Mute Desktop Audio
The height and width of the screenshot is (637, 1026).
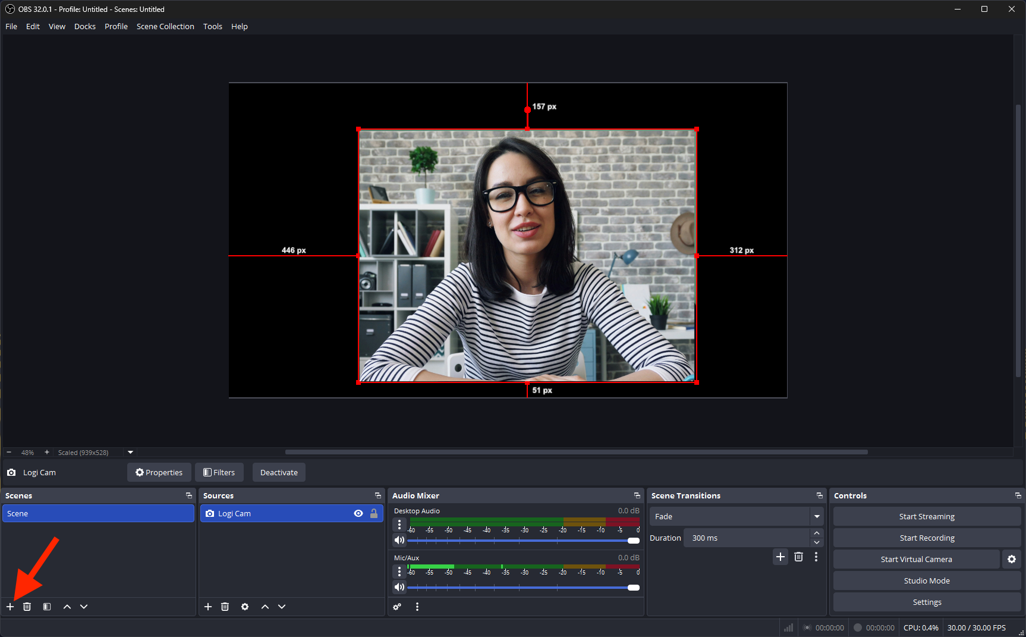pos(399,540)
